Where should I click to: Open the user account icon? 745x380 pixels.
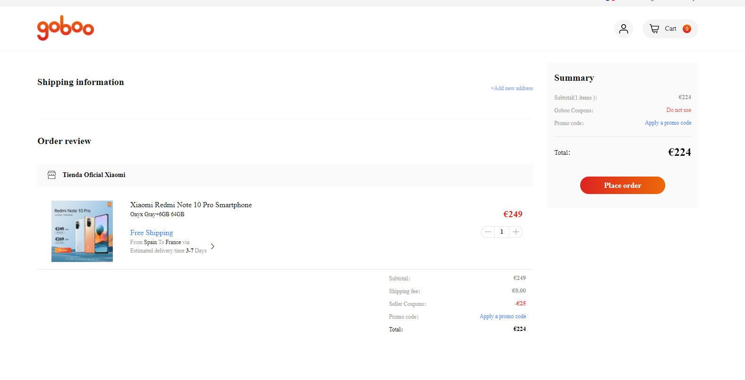tap(623, 29)
